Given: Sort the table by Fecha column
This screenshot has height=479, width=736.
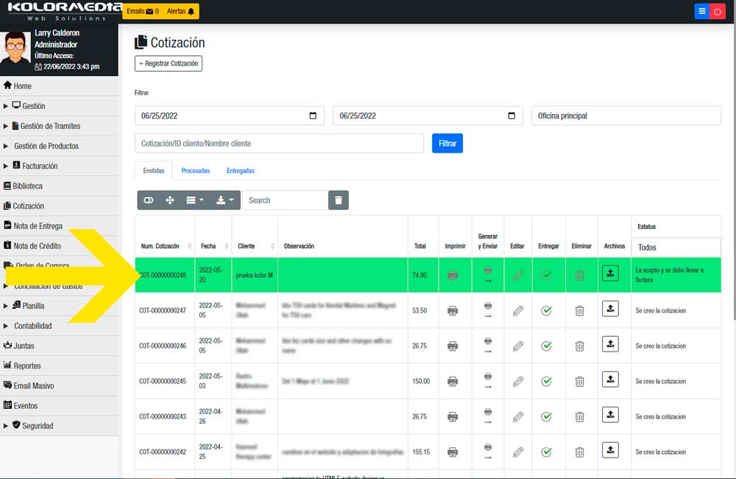Looking at the screenshot, I should click(x=213, y=246).
